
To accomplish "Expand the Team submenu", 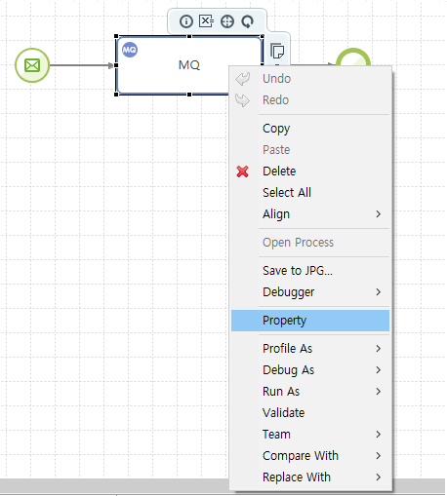I will [310, 435].
